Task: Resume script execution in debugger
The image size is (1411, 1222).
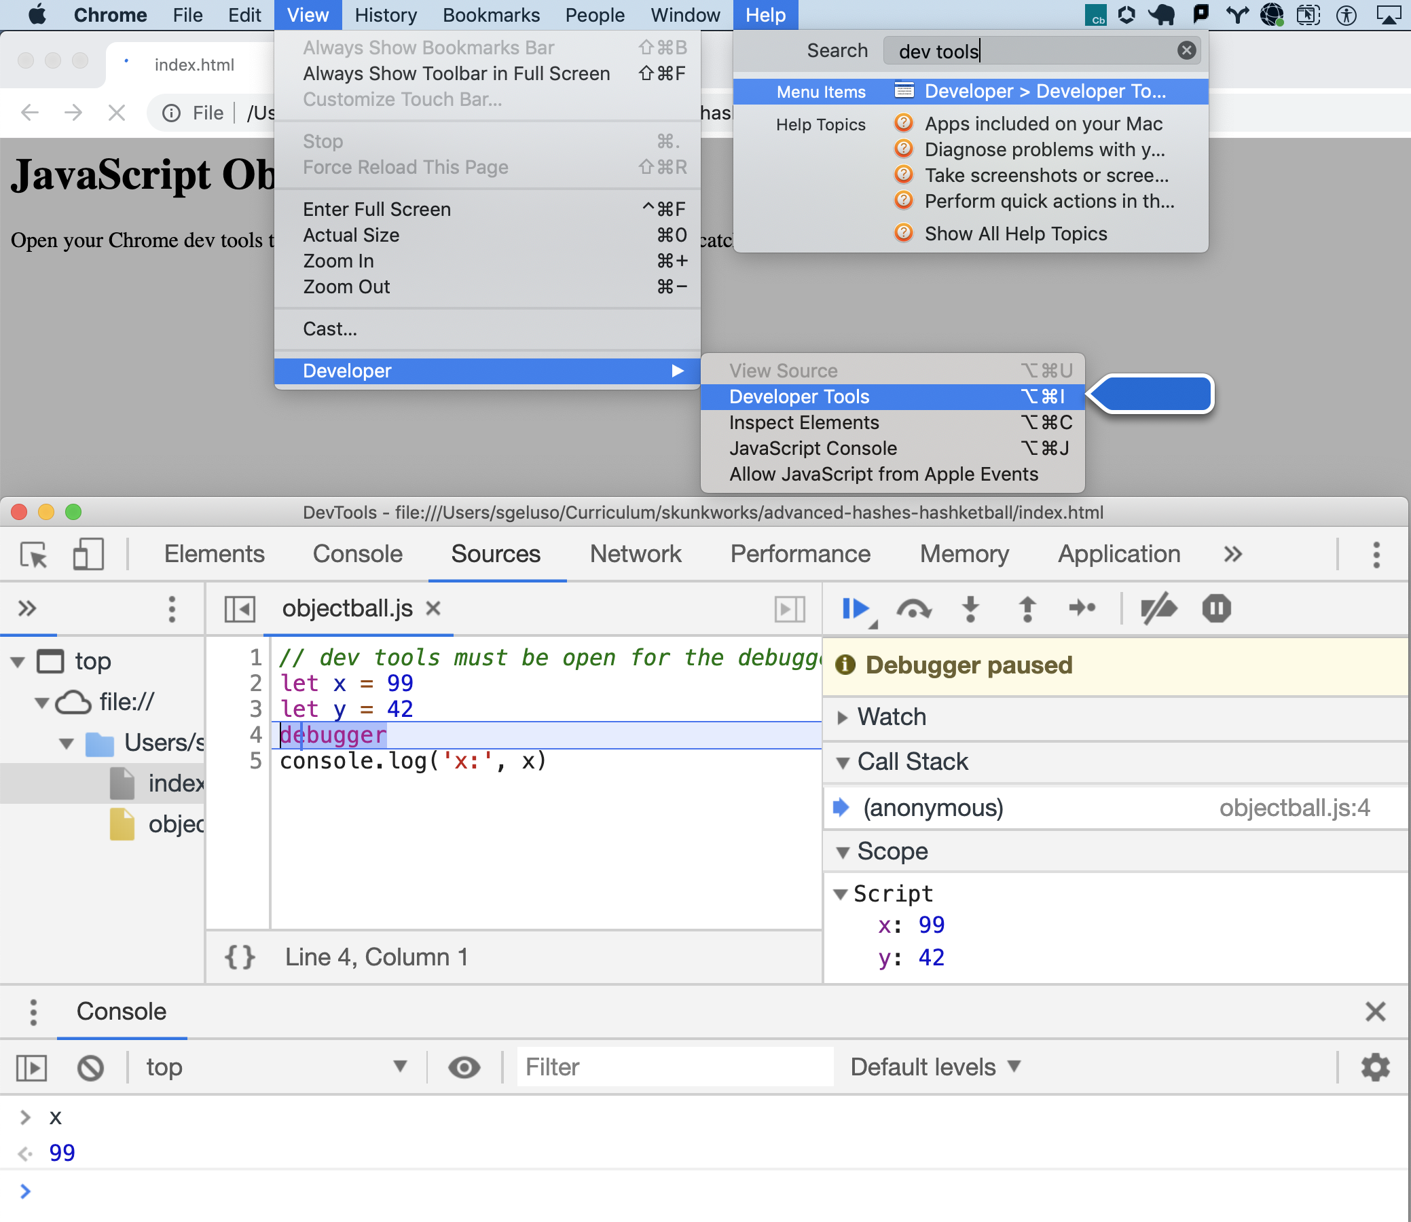Action: pos(854,608)
